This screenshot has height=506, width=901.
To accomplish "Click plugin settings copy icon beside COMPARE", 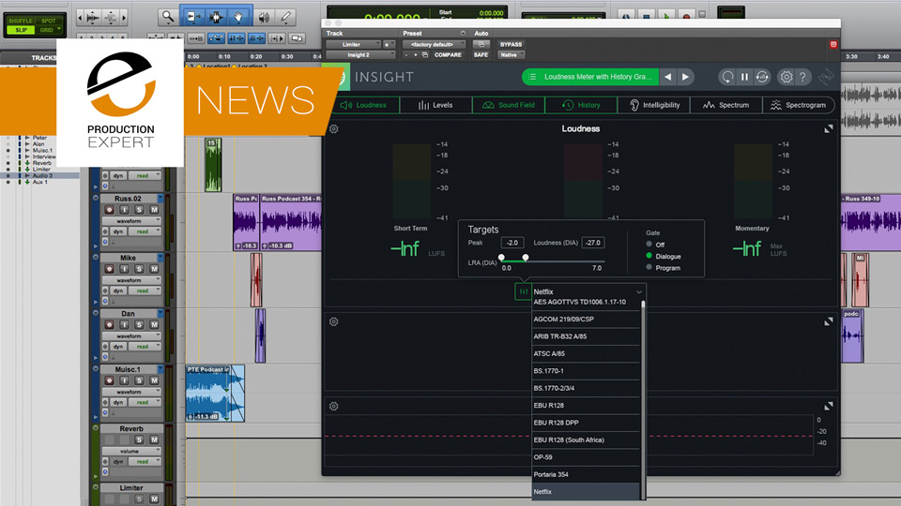I will [x=425, y=55].
